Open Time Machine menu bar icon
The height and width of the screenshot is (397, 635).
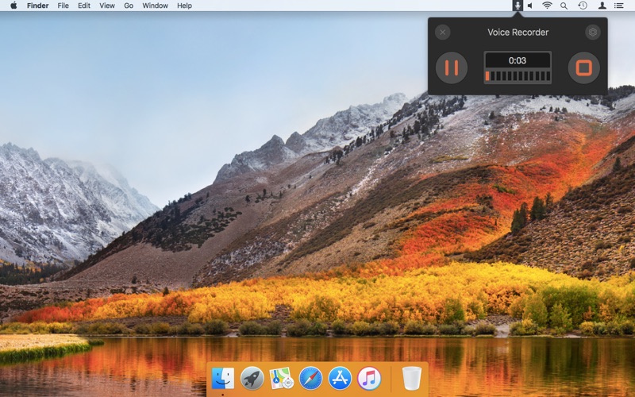583,6
